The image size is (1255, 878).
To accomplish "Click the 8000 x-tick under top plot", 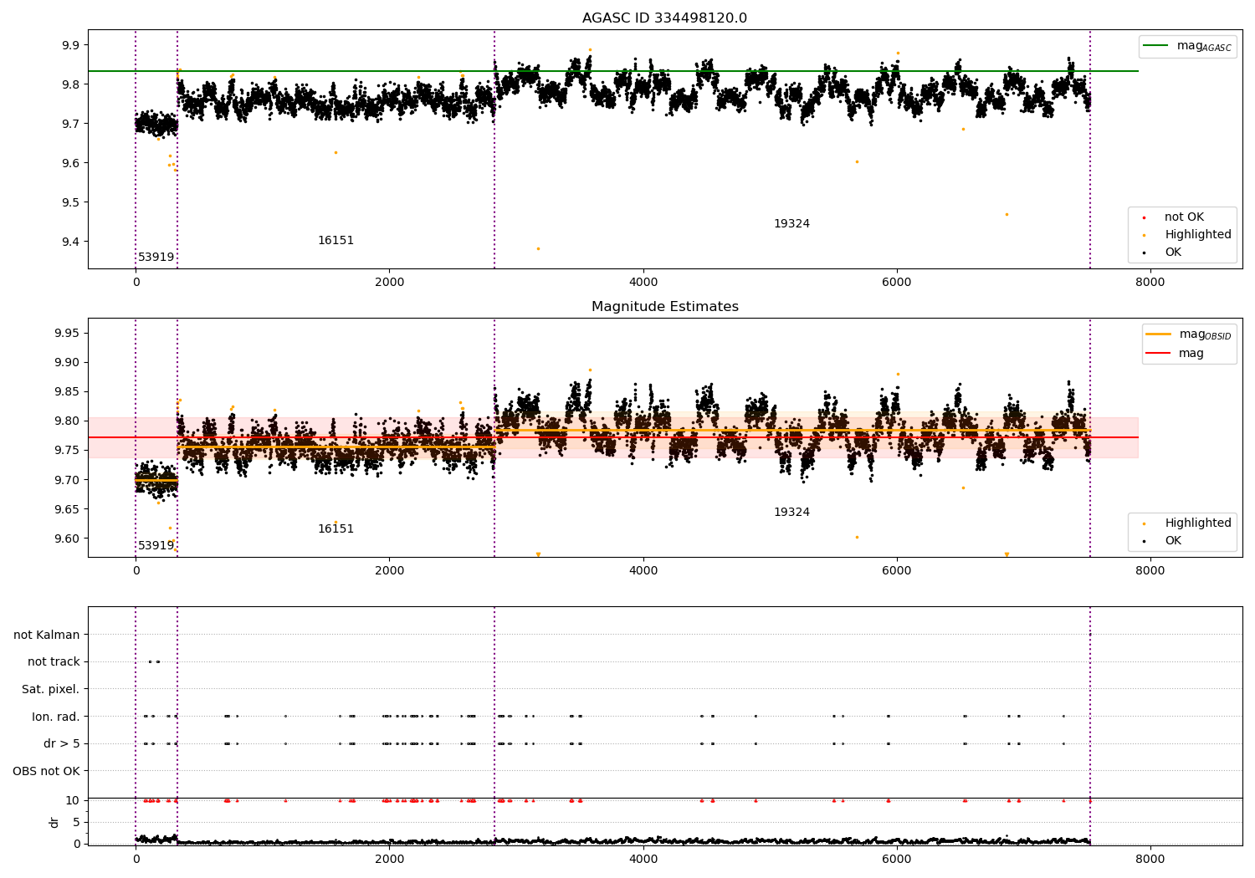I will (x=1150, y=283).
